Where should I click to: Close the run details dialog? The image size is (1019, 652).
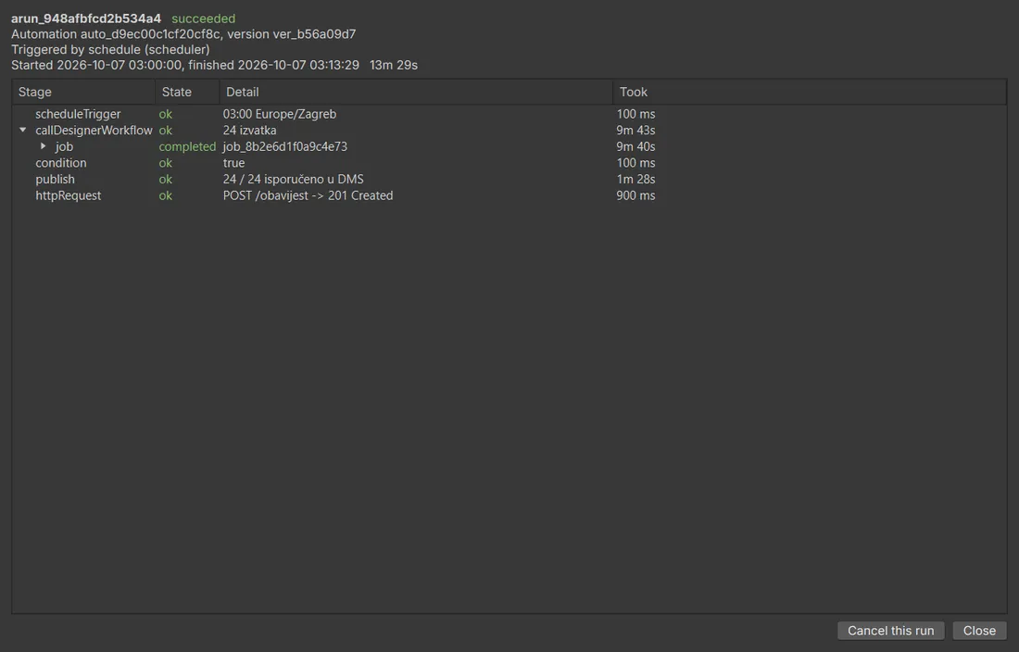[979, 631]
